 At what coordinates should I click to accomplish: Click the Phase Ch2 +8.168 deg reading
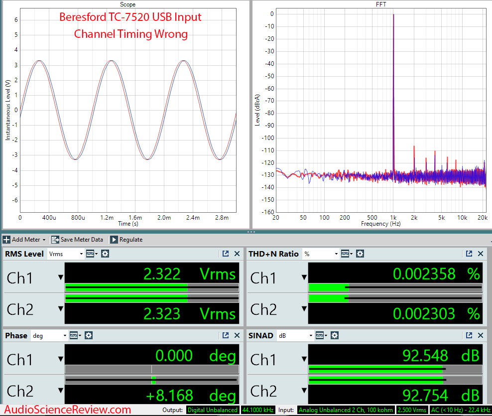click(191, 395)
